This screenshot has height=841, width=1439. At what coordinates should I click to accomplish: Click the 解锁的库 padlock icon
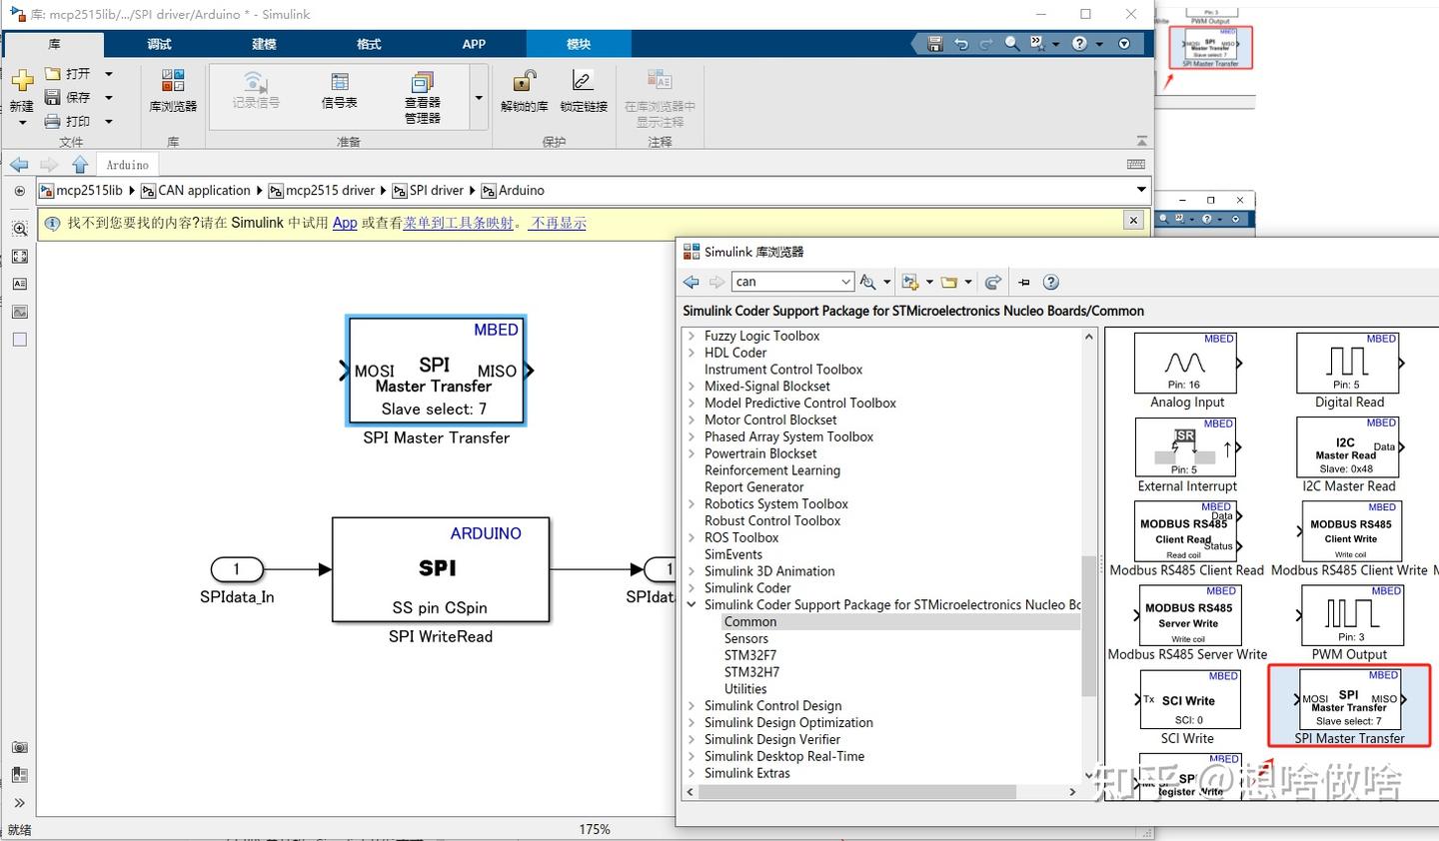524,81
